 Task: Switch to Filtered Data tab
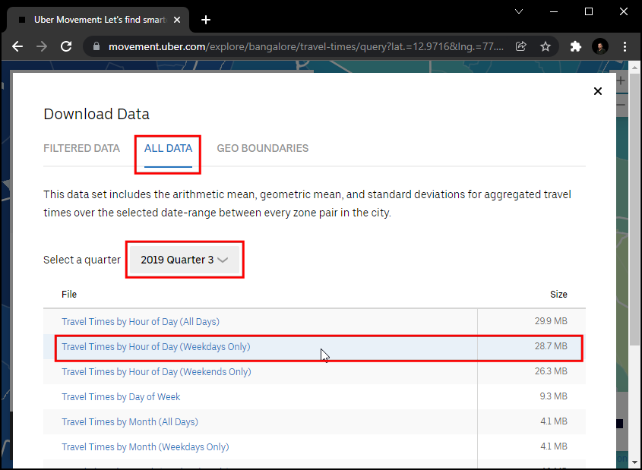pyautogui.click(x=81, y=148)
